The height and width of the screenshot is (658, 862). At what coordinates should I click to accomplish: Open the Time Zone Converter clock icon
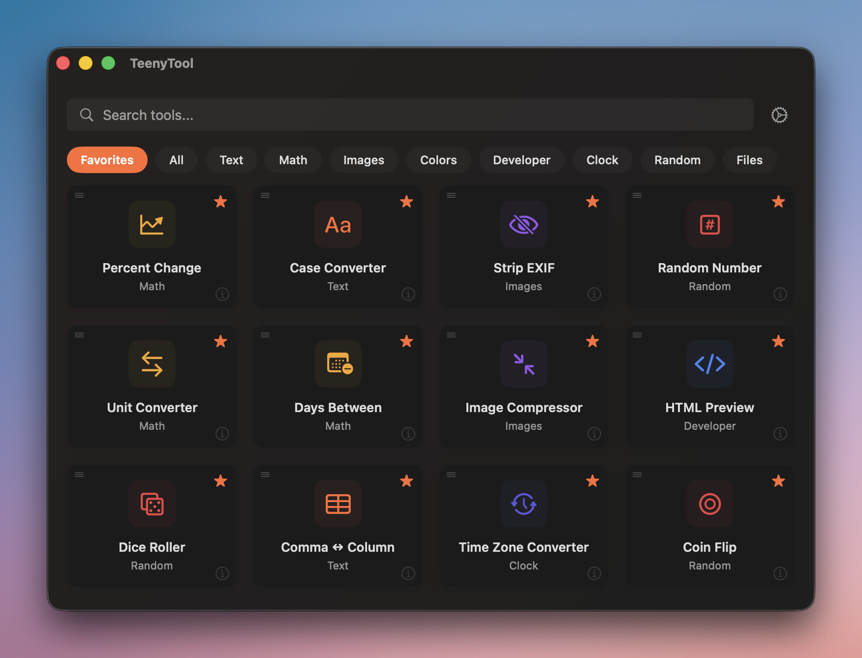(x=523, y=504)
